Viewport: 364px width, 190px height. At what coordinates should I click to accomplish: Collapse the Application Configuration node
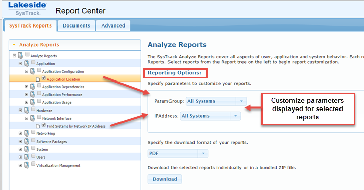(x=27, y=71)
